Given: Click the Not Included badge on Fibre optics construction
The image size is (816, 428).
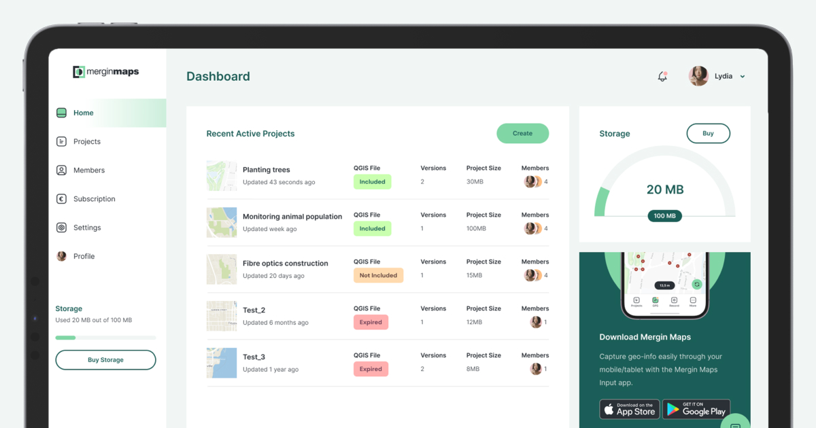Looking at the screenshot, I should [x=378, y=275].
